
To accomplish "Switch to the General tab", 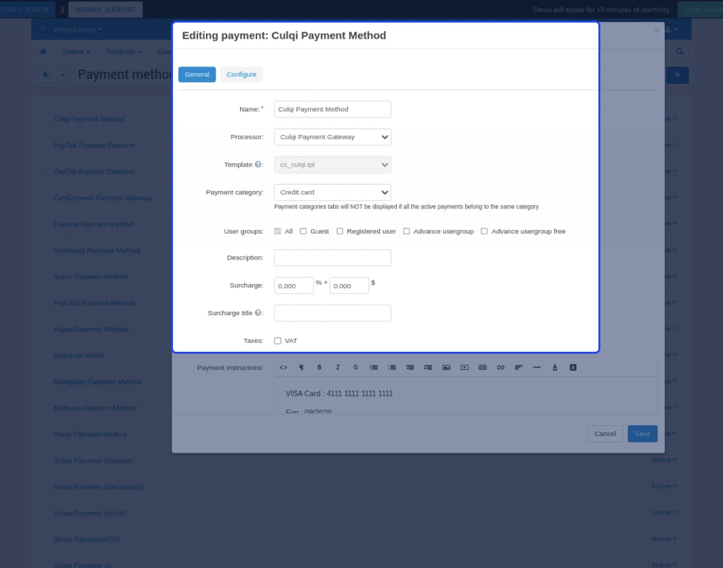I will pyautogui.click(x=197, y=74).
